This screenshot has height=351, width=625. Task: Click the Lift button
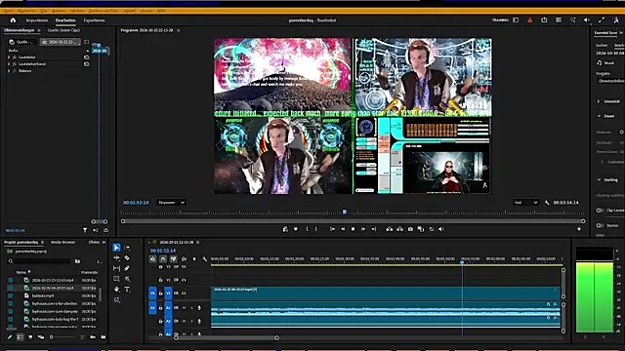pyautogui.click(x=389, y=229)
